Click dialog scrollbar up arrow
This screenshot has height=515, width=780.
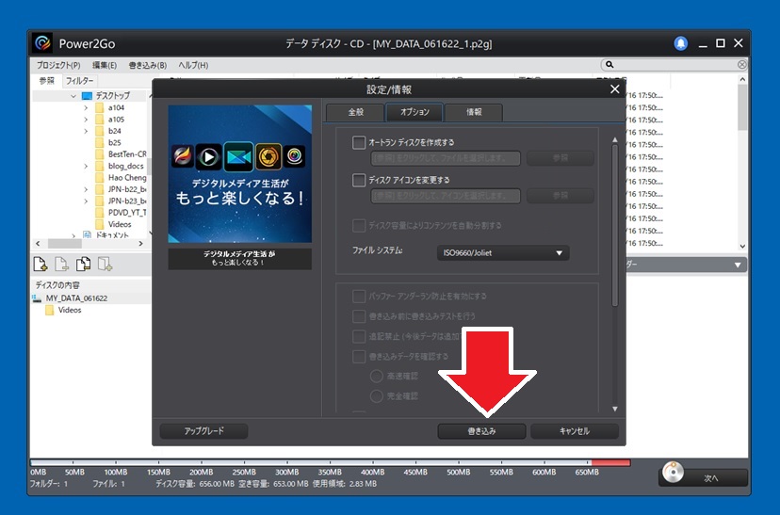[x=615, y=140]
